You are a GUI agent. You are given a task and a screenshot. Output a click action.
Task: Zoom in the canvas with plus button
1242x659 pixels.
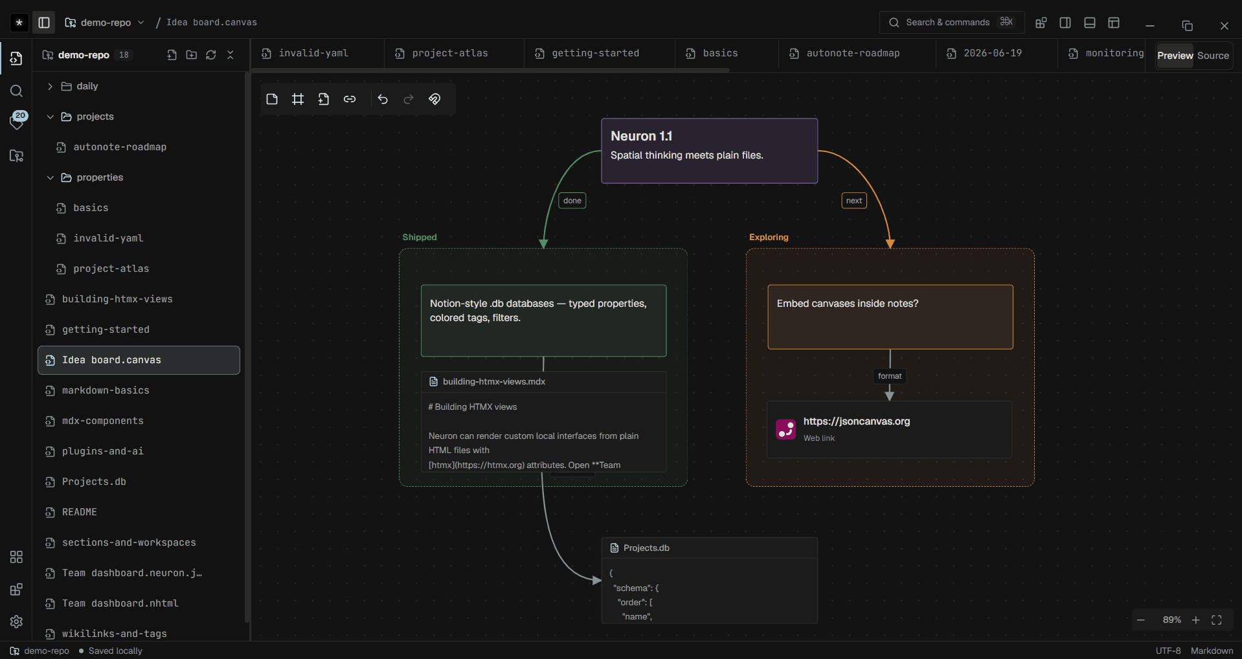pos(1196,620)
